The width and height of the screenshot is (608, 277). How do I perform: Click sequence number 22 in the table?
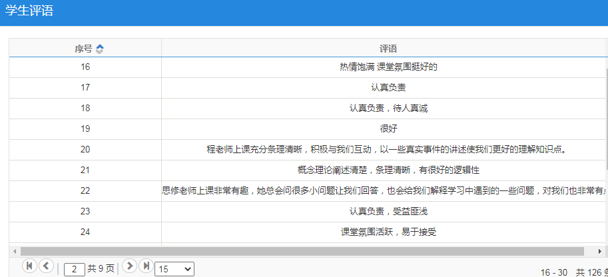tap(85, 190)
